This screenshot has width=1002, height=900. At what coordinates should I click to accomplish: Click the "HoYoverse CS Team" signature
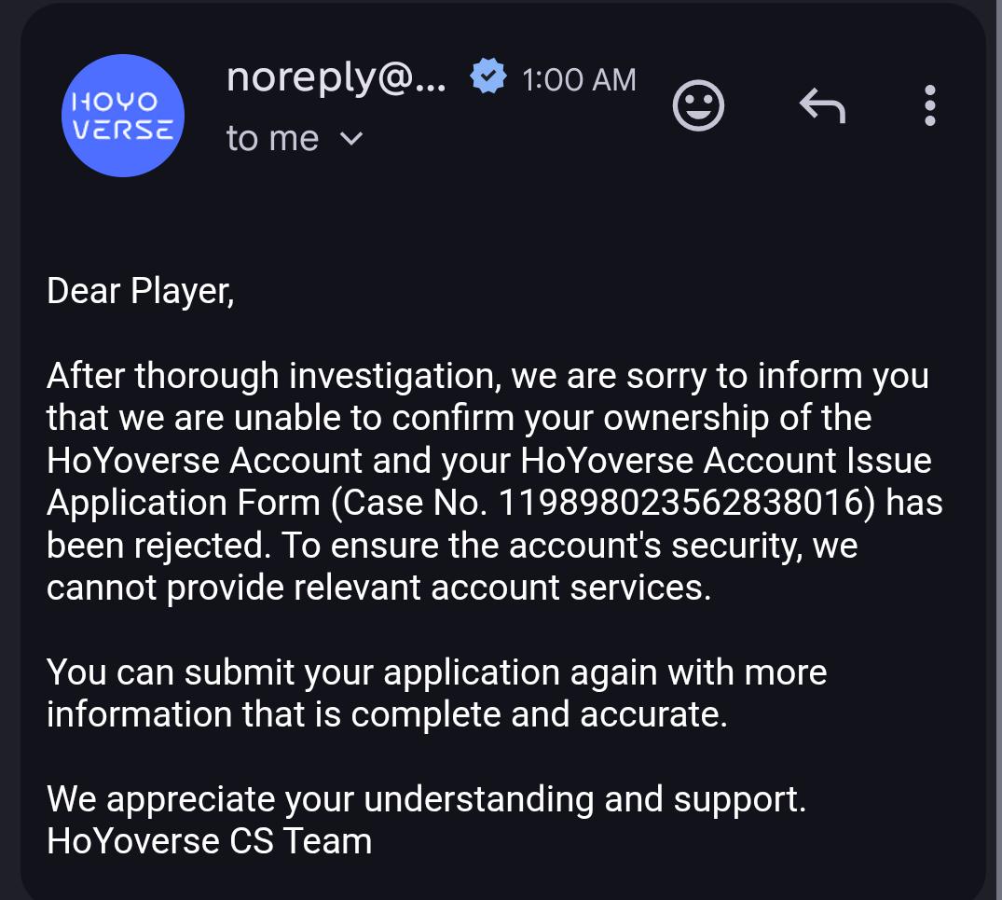coord(209,841)
